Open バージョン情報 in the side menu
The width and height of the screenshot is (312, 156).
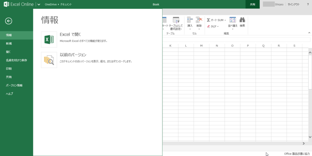16,85
